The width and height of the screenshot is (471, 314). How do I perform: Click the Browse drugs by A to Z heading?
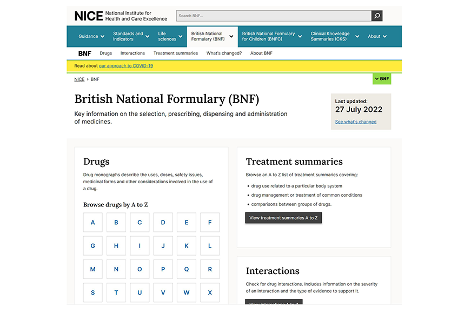[x=116, y=205]
